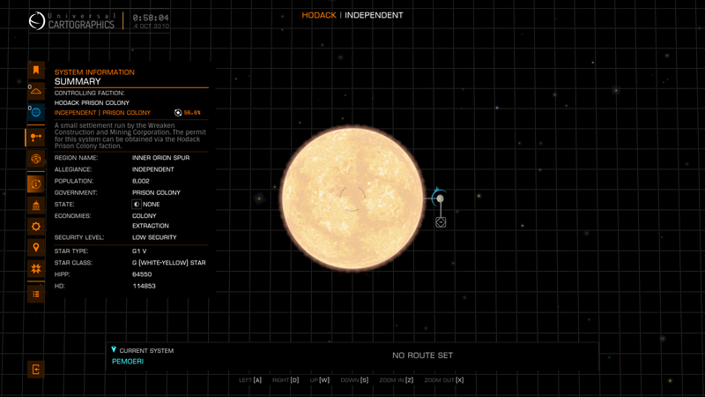Viewport: 705px width, 397px height.
Task: Select the ship-shaped icon with counter 0
Action: tap(36, 91)
